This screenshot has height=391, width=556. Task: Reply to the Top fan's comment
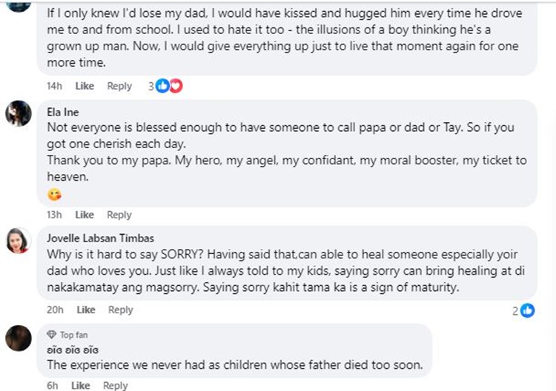(115, 385)
